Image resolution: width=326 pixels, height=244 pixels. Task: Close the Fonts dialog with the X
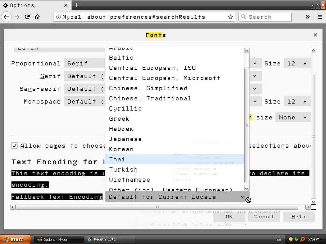(x=315, y=35)
